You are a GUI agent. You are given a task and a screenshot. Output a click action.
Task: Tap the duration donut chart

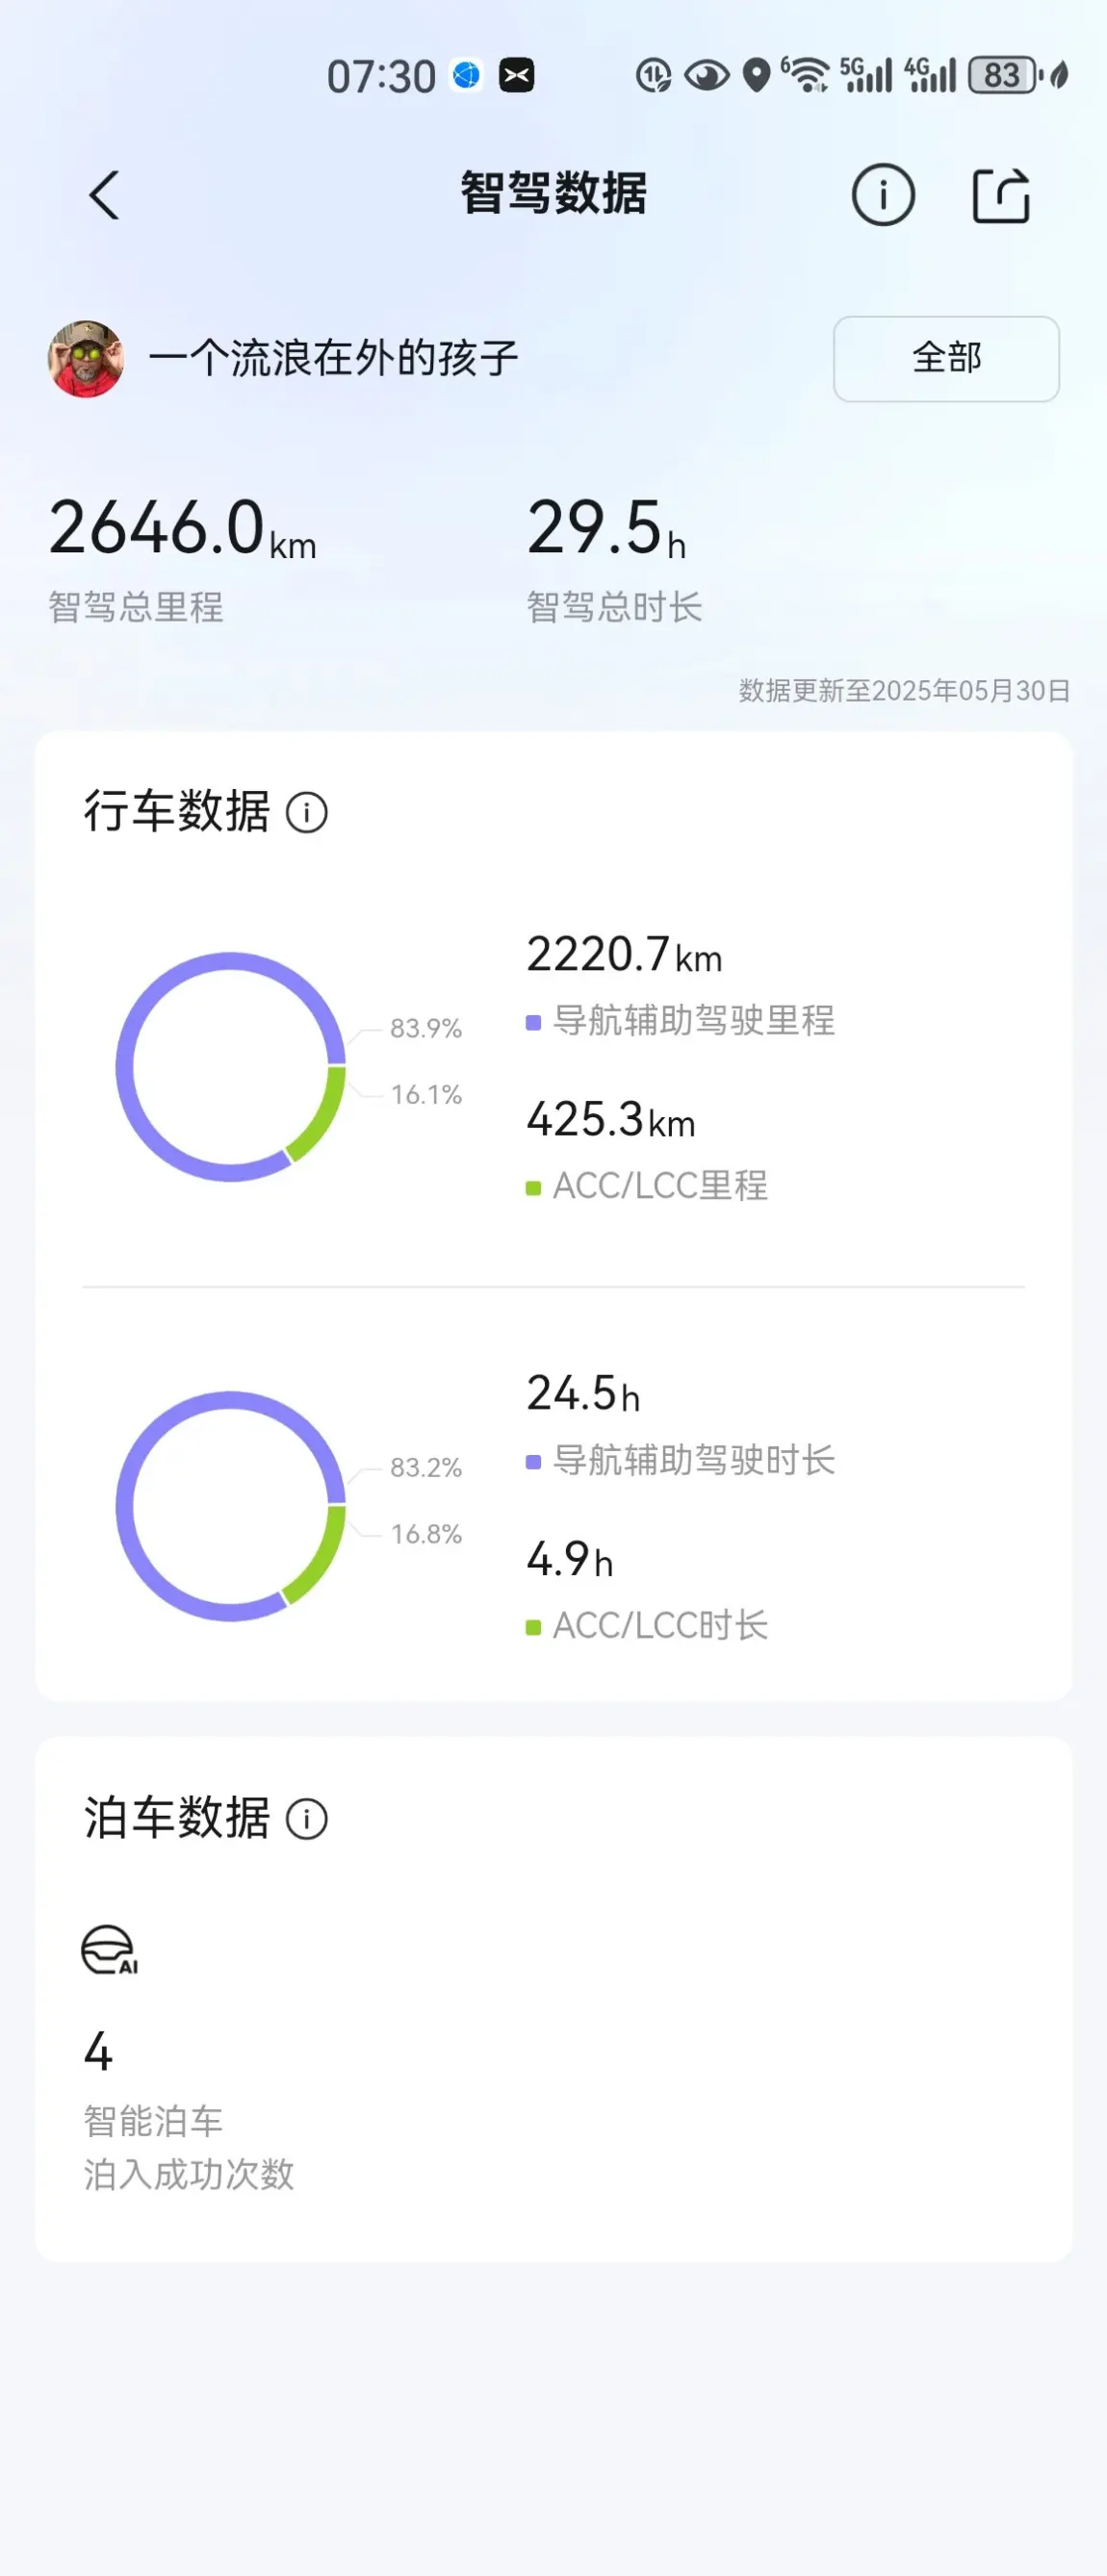(231, 1506)
